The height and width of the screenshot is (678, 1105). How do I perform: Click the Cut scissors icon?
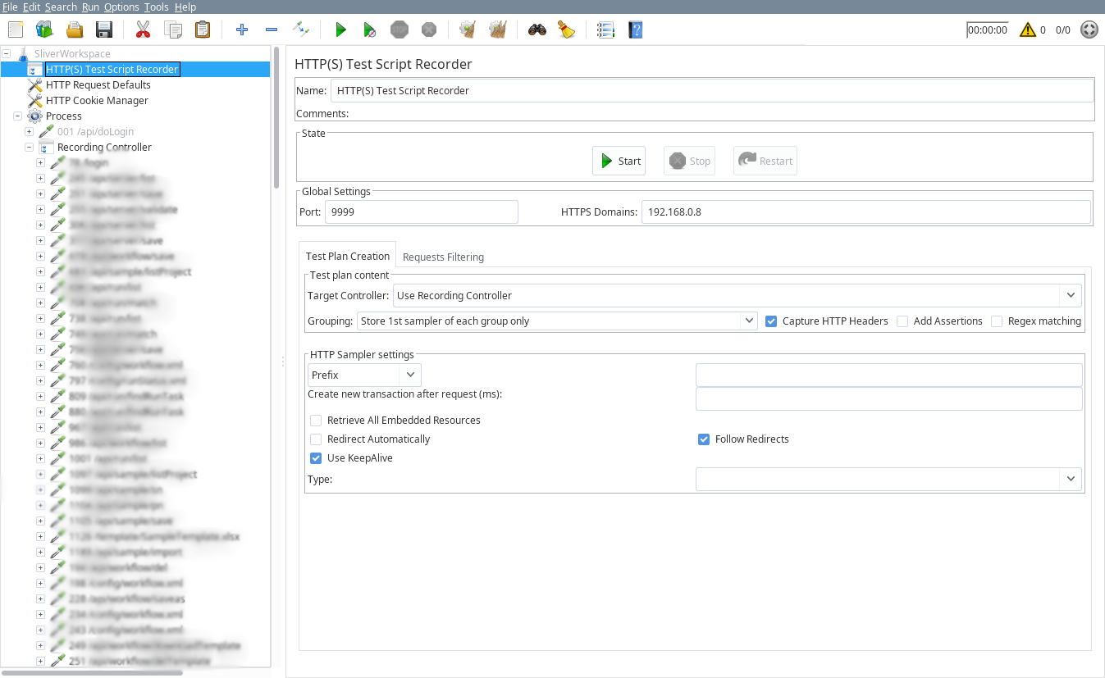[143, 30]
